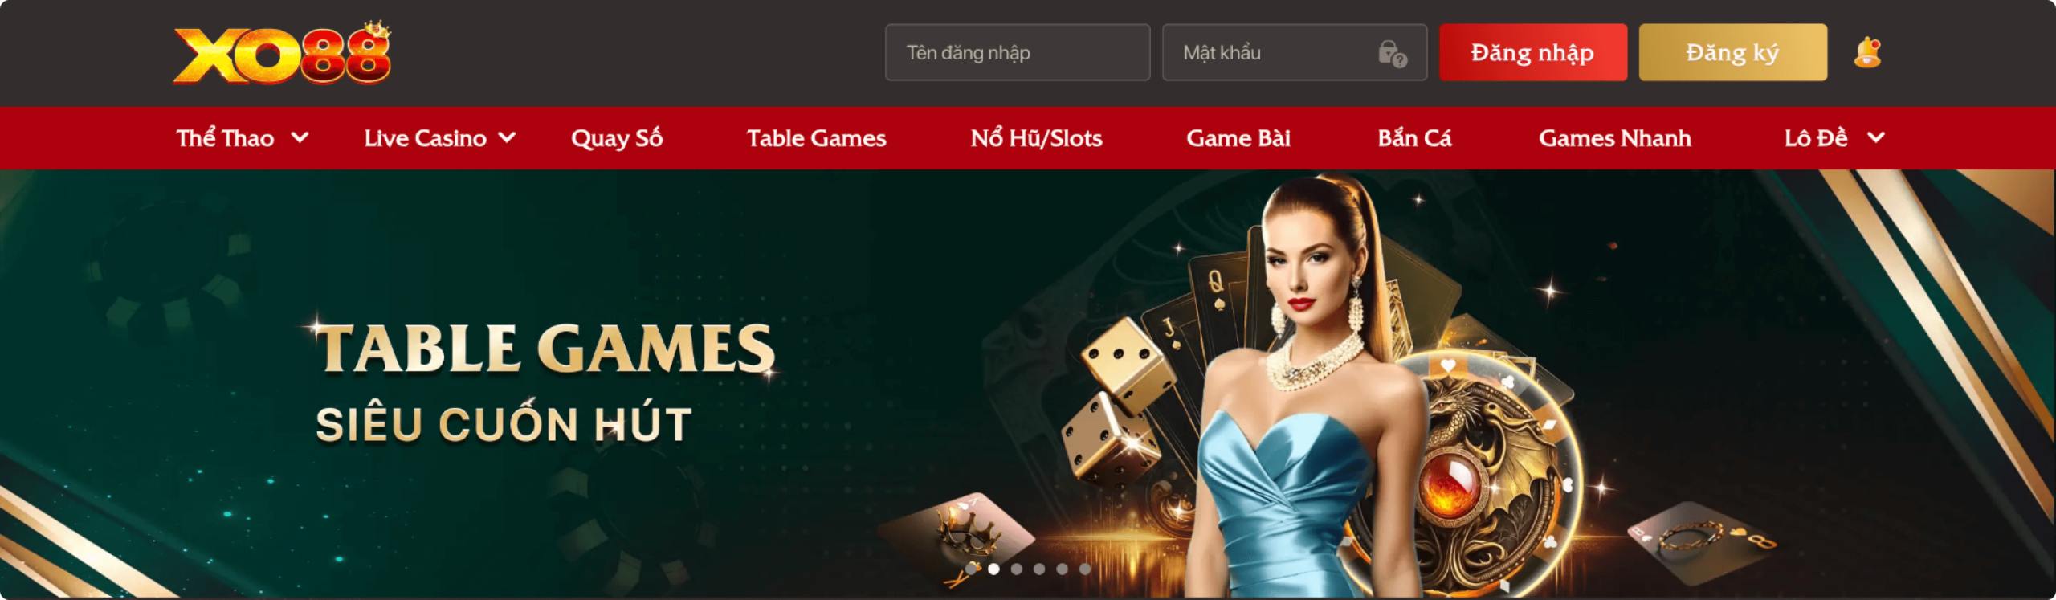Jump to the last banner slide dot

pyautogui.click(x=1085, y=569)
